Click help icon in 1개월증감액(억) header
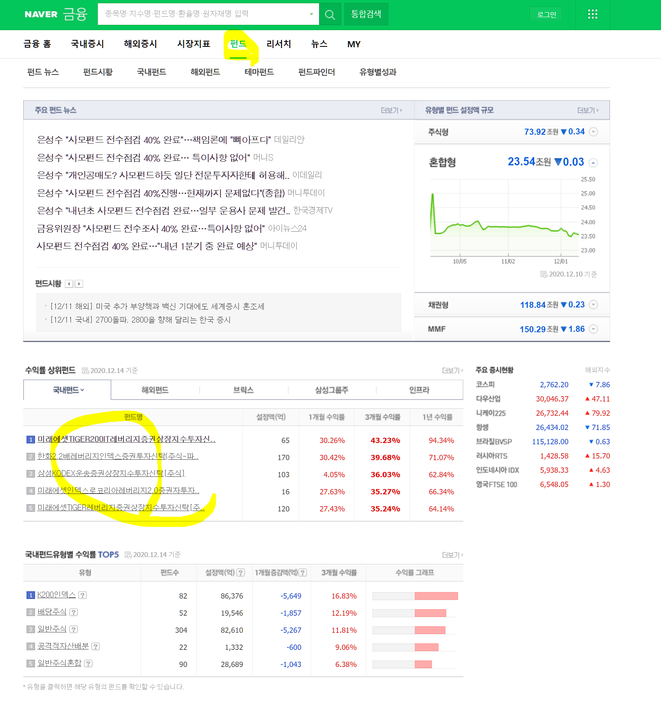 click(x=302, y=573)
